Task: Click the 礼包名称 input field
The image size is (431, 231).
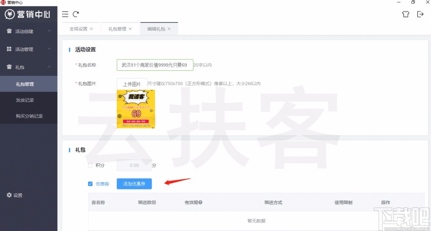Action: point(155,65)
